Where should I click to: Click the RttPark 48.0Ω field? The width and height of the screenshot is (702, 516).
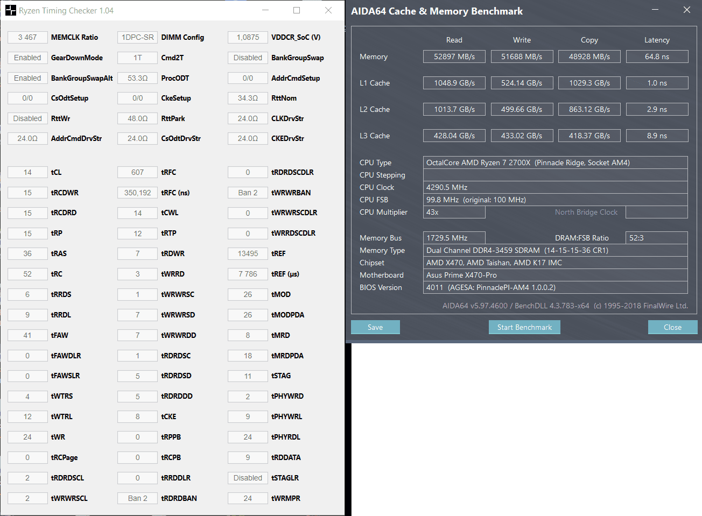(x=138, y=118)
